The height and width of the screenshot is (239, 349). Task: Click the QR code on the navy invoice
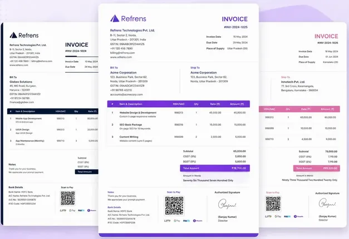point(68,198)
